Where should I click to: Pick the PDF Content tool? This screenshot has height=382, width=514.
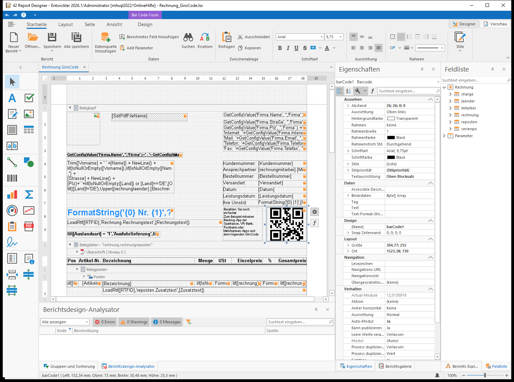click(29, 226)
